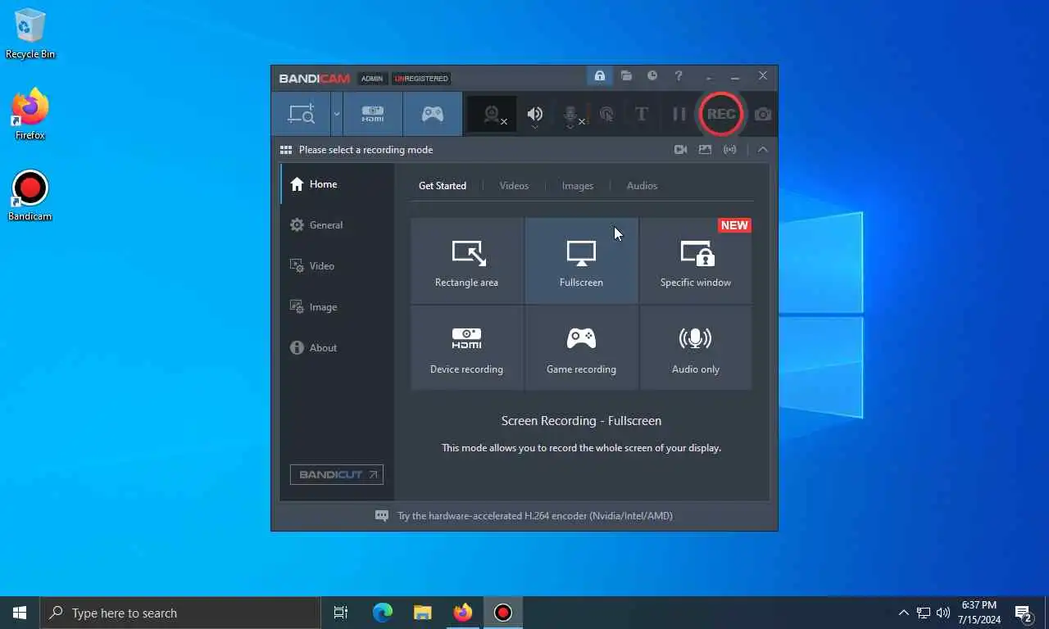The image size is (1049, 629).
Task: Open the notification center icon
Action: click(1024, 613)
